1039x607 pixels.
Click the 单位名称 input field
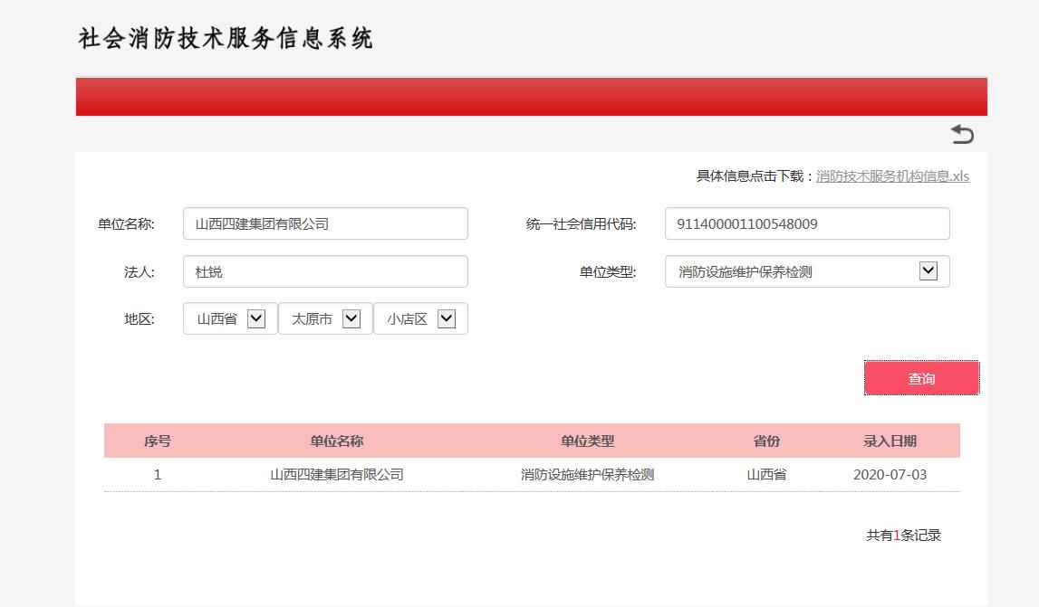pyautogui.click(x=325, y=223)
